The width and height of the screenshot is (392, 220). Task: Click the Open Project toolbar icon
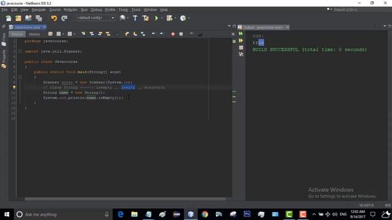(x=28, y=18)
